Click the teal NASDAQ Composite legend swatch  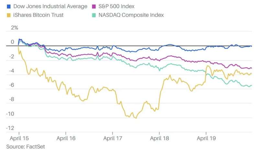pyautogui.click(x=94, y=15)
